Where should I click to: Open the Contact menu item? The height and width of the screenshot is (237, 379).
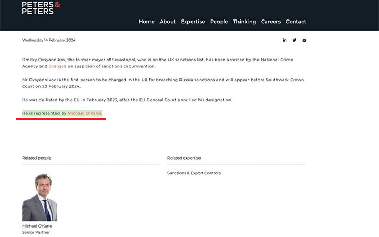[296, 22]
